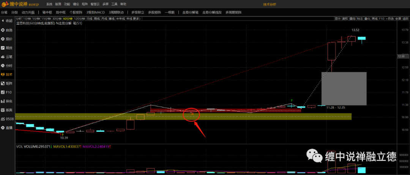The image size is (410, 175).
Task: Switch to the 15分钟 period tab
Action: [46, 19]
